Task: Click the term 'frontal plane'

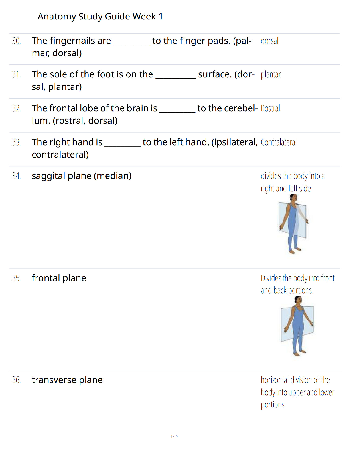Action: (x=59, y=278)
